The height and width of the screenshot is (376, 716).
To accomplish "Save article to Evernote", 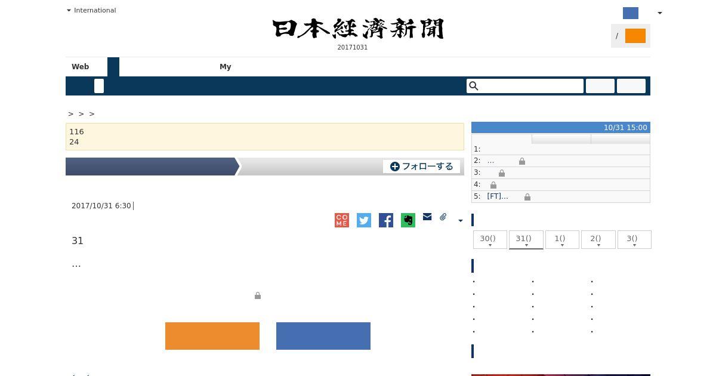I will pos(408,220).
